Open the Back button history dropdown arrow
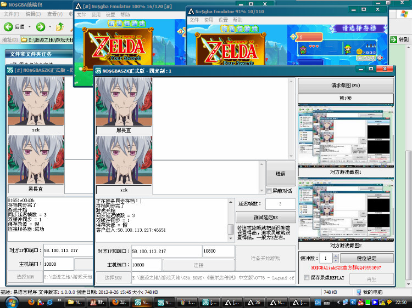 tap(30, 27)
